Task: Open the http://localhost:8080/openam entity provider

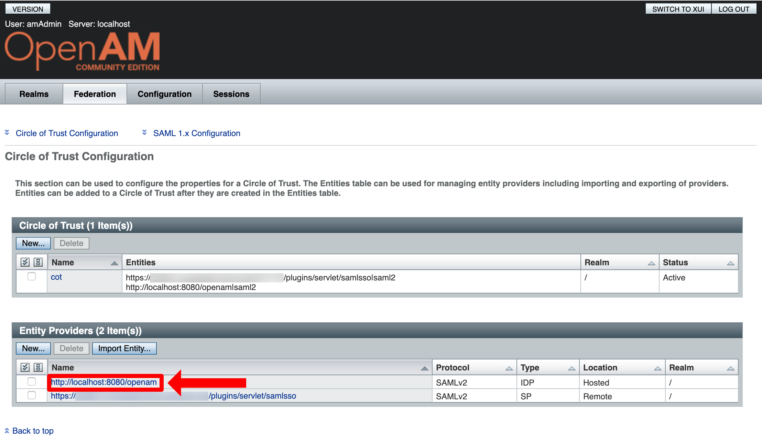Action: (x=104, y=382)
